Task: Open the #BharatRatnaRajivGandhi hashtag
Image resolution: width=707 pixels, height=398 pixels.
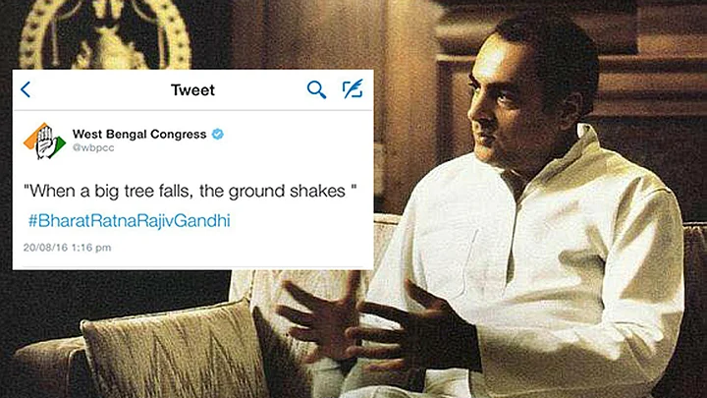Action: [130, 221]
